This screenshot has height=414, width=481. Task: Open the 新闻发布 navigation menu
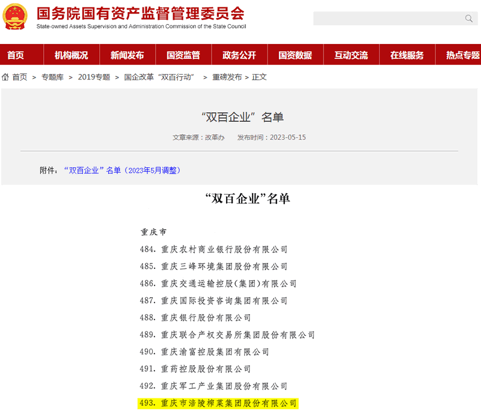click(x=127, y=55)
